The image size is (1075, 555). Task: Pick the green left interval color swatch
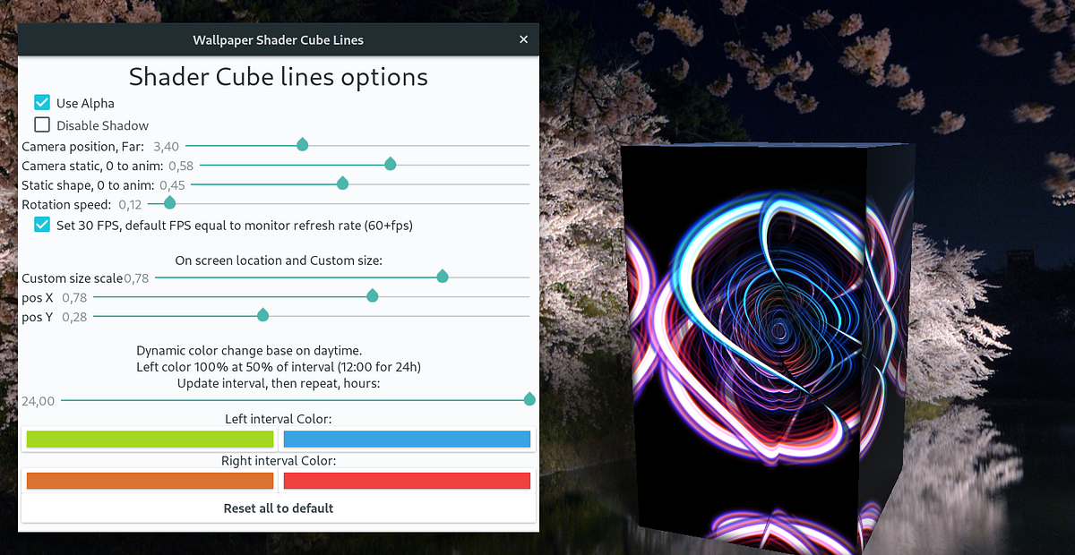pyautogui.click(x=149, y=439)
